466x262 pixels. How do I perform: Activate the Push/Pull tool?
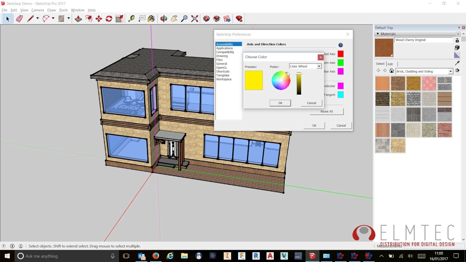pos(78,18)
